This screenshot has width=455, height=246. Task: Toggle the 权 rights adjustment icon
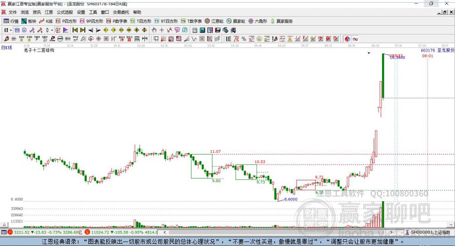(x=58, y=30)
